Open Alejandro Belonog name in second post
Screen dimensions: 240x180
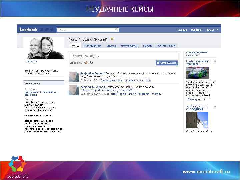[93, 87]
